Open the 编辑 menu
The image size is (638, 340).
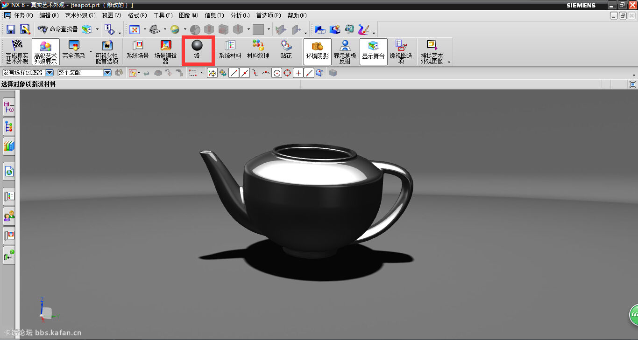point(49,15)
